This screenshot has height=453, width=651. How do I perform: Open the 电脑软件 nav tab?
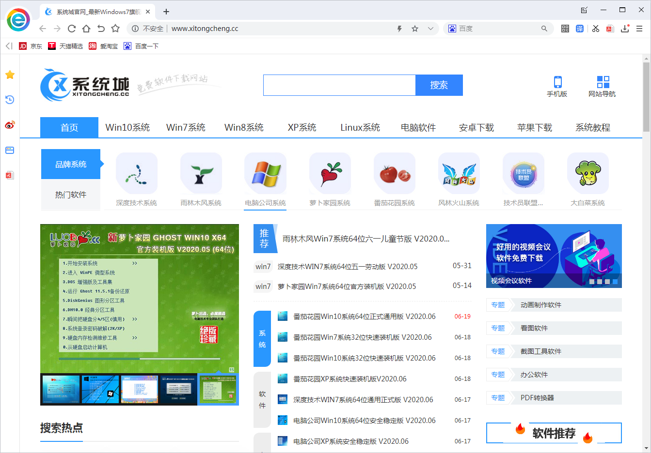coord(418,127)
